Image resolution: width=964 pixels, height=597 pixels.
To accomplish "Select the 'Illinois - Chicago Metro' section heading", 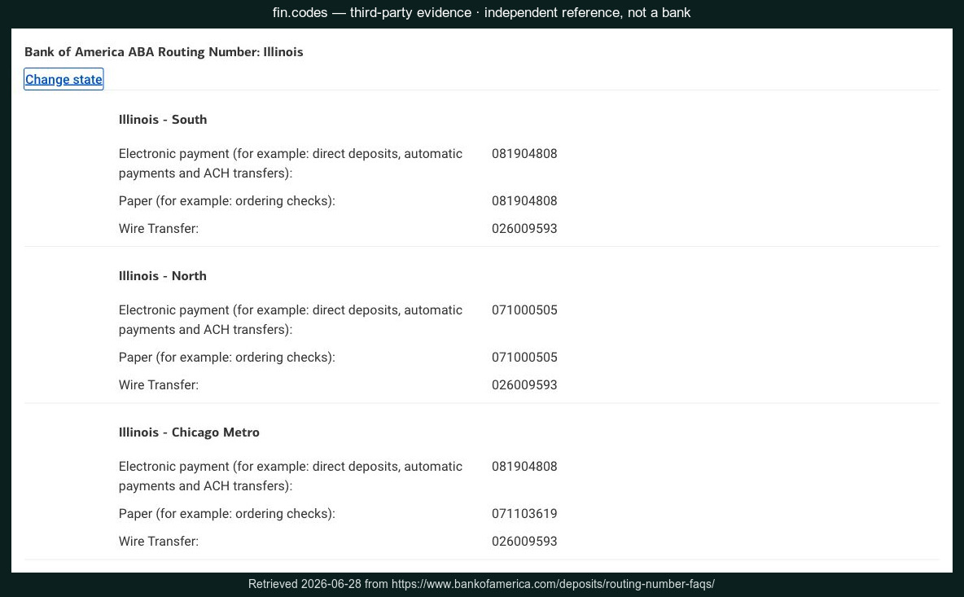I will coord(189,432).
